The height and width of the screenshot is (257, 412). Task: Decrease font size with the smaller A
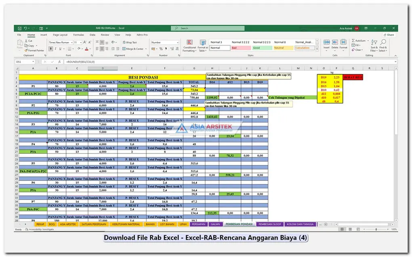point(90,42)
